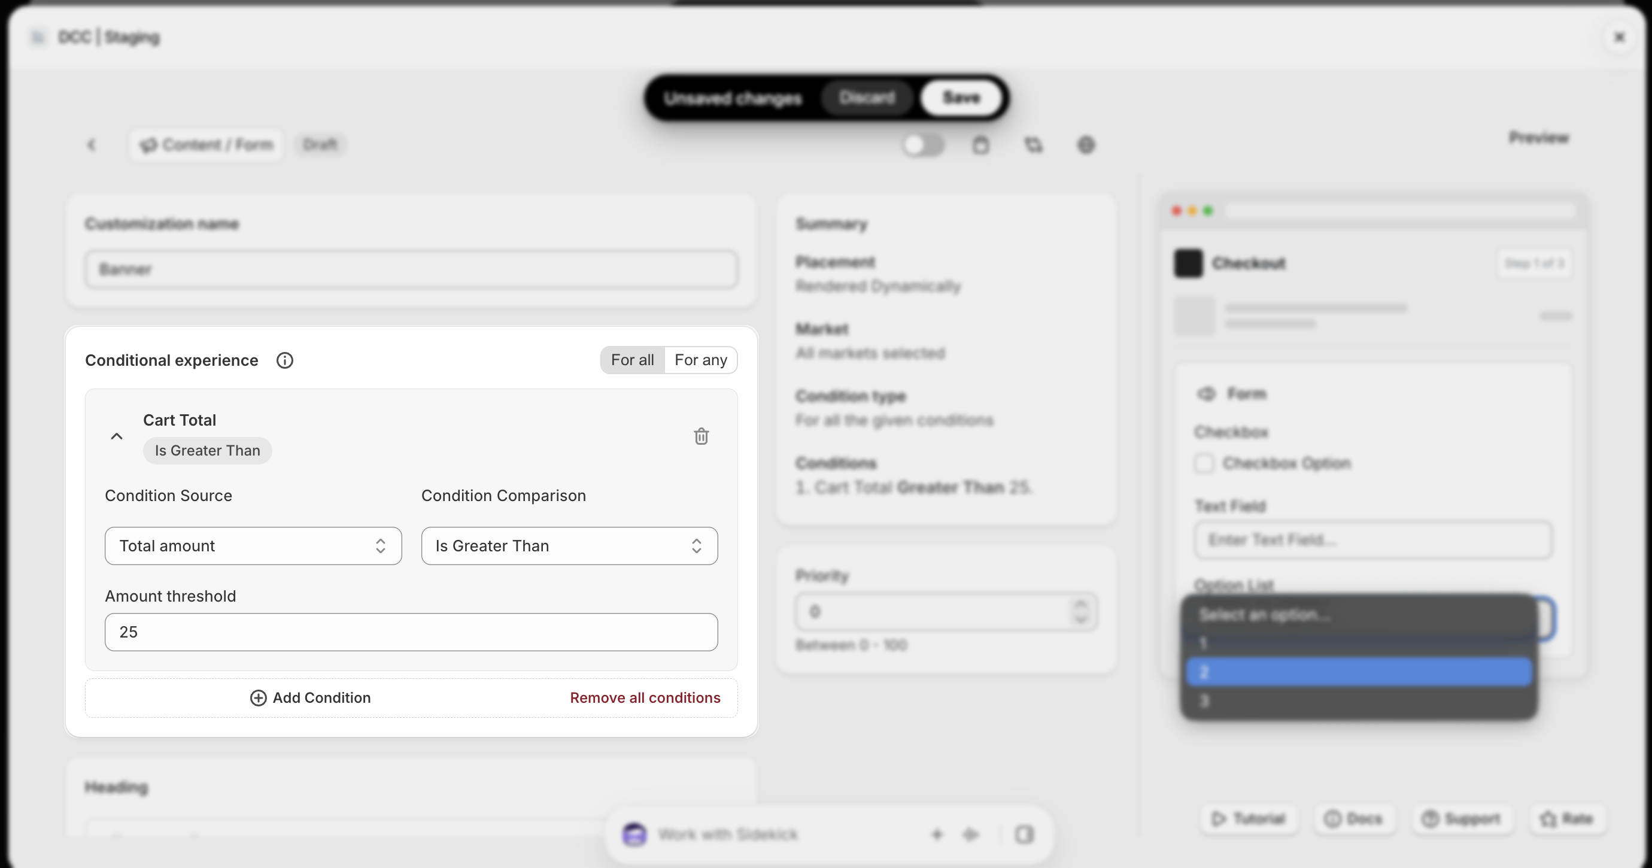Select the For all option
1652x868 pixels.
pos(632,360)
